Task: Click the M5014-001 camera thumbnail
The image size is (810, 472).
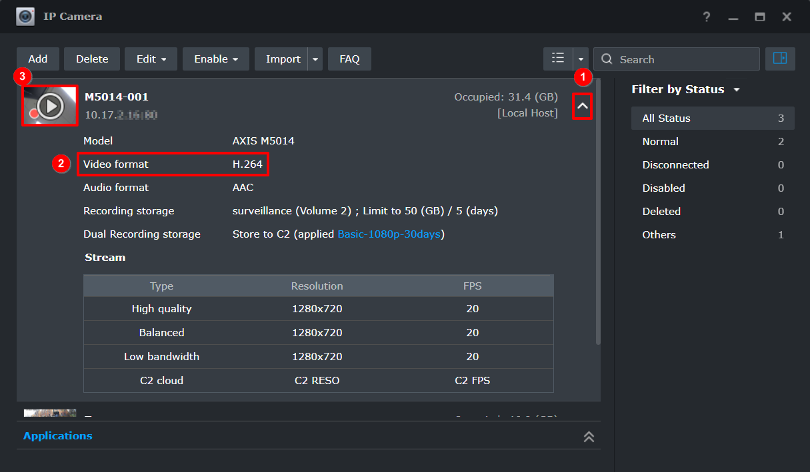Action: 49,105
